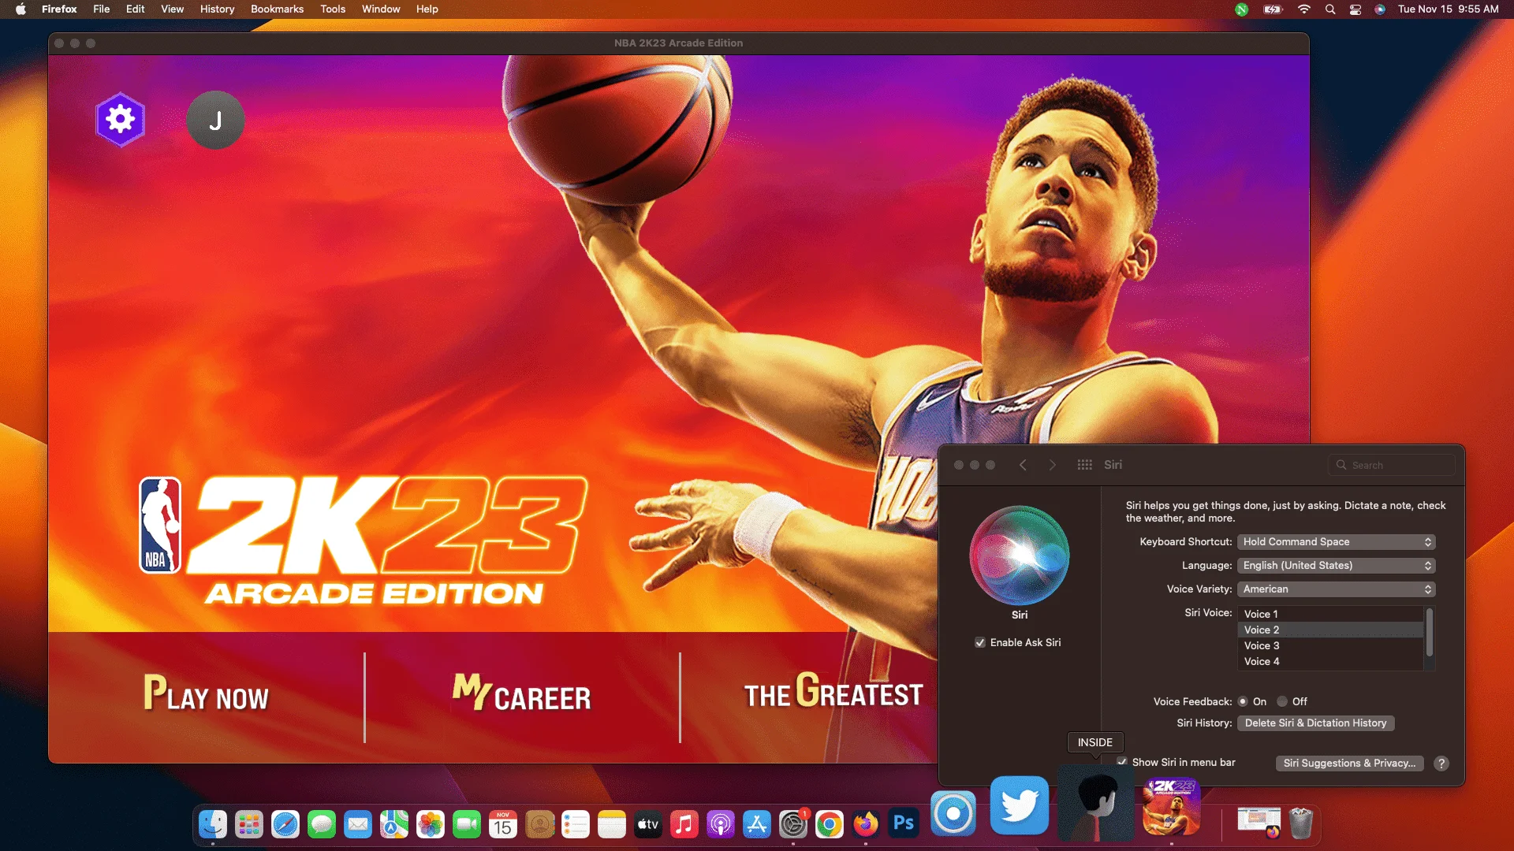Open Music app from the dock
This screenshot has height=851, width=1514.
[684, 824]
